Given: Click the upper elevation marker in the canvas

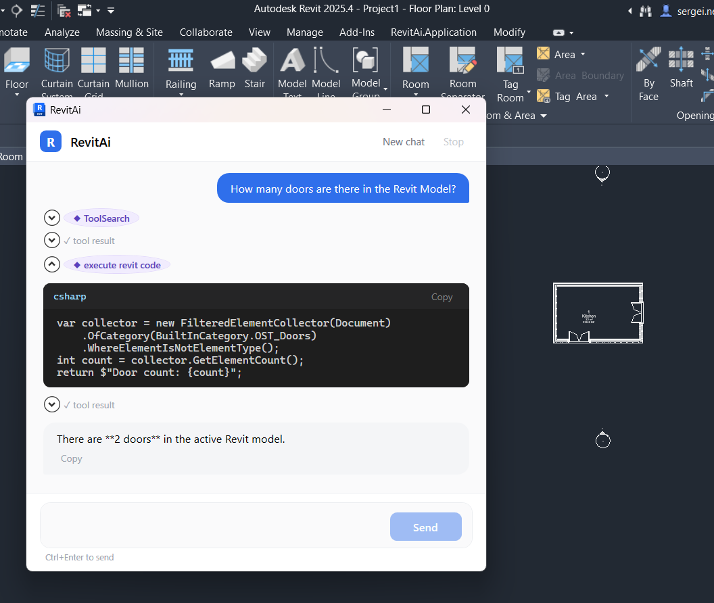Looking at the screenshot, I should [602, 174].
